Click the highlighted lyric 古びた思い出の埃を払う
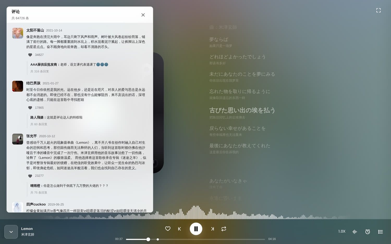 tap(242, 110)
